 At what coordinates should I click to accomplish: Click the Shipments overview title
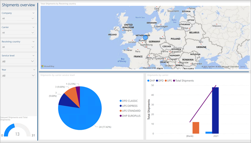[x=18, y=5]
